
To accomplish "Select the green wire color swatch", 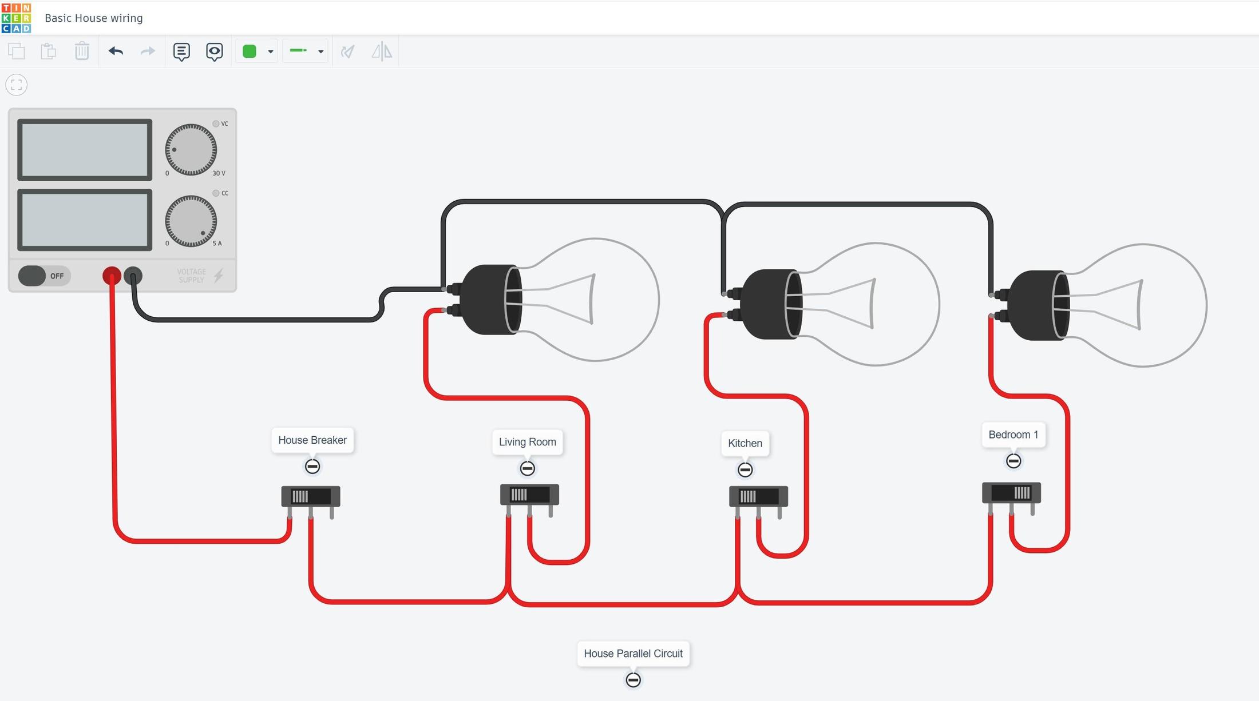I will pos(250,51).
